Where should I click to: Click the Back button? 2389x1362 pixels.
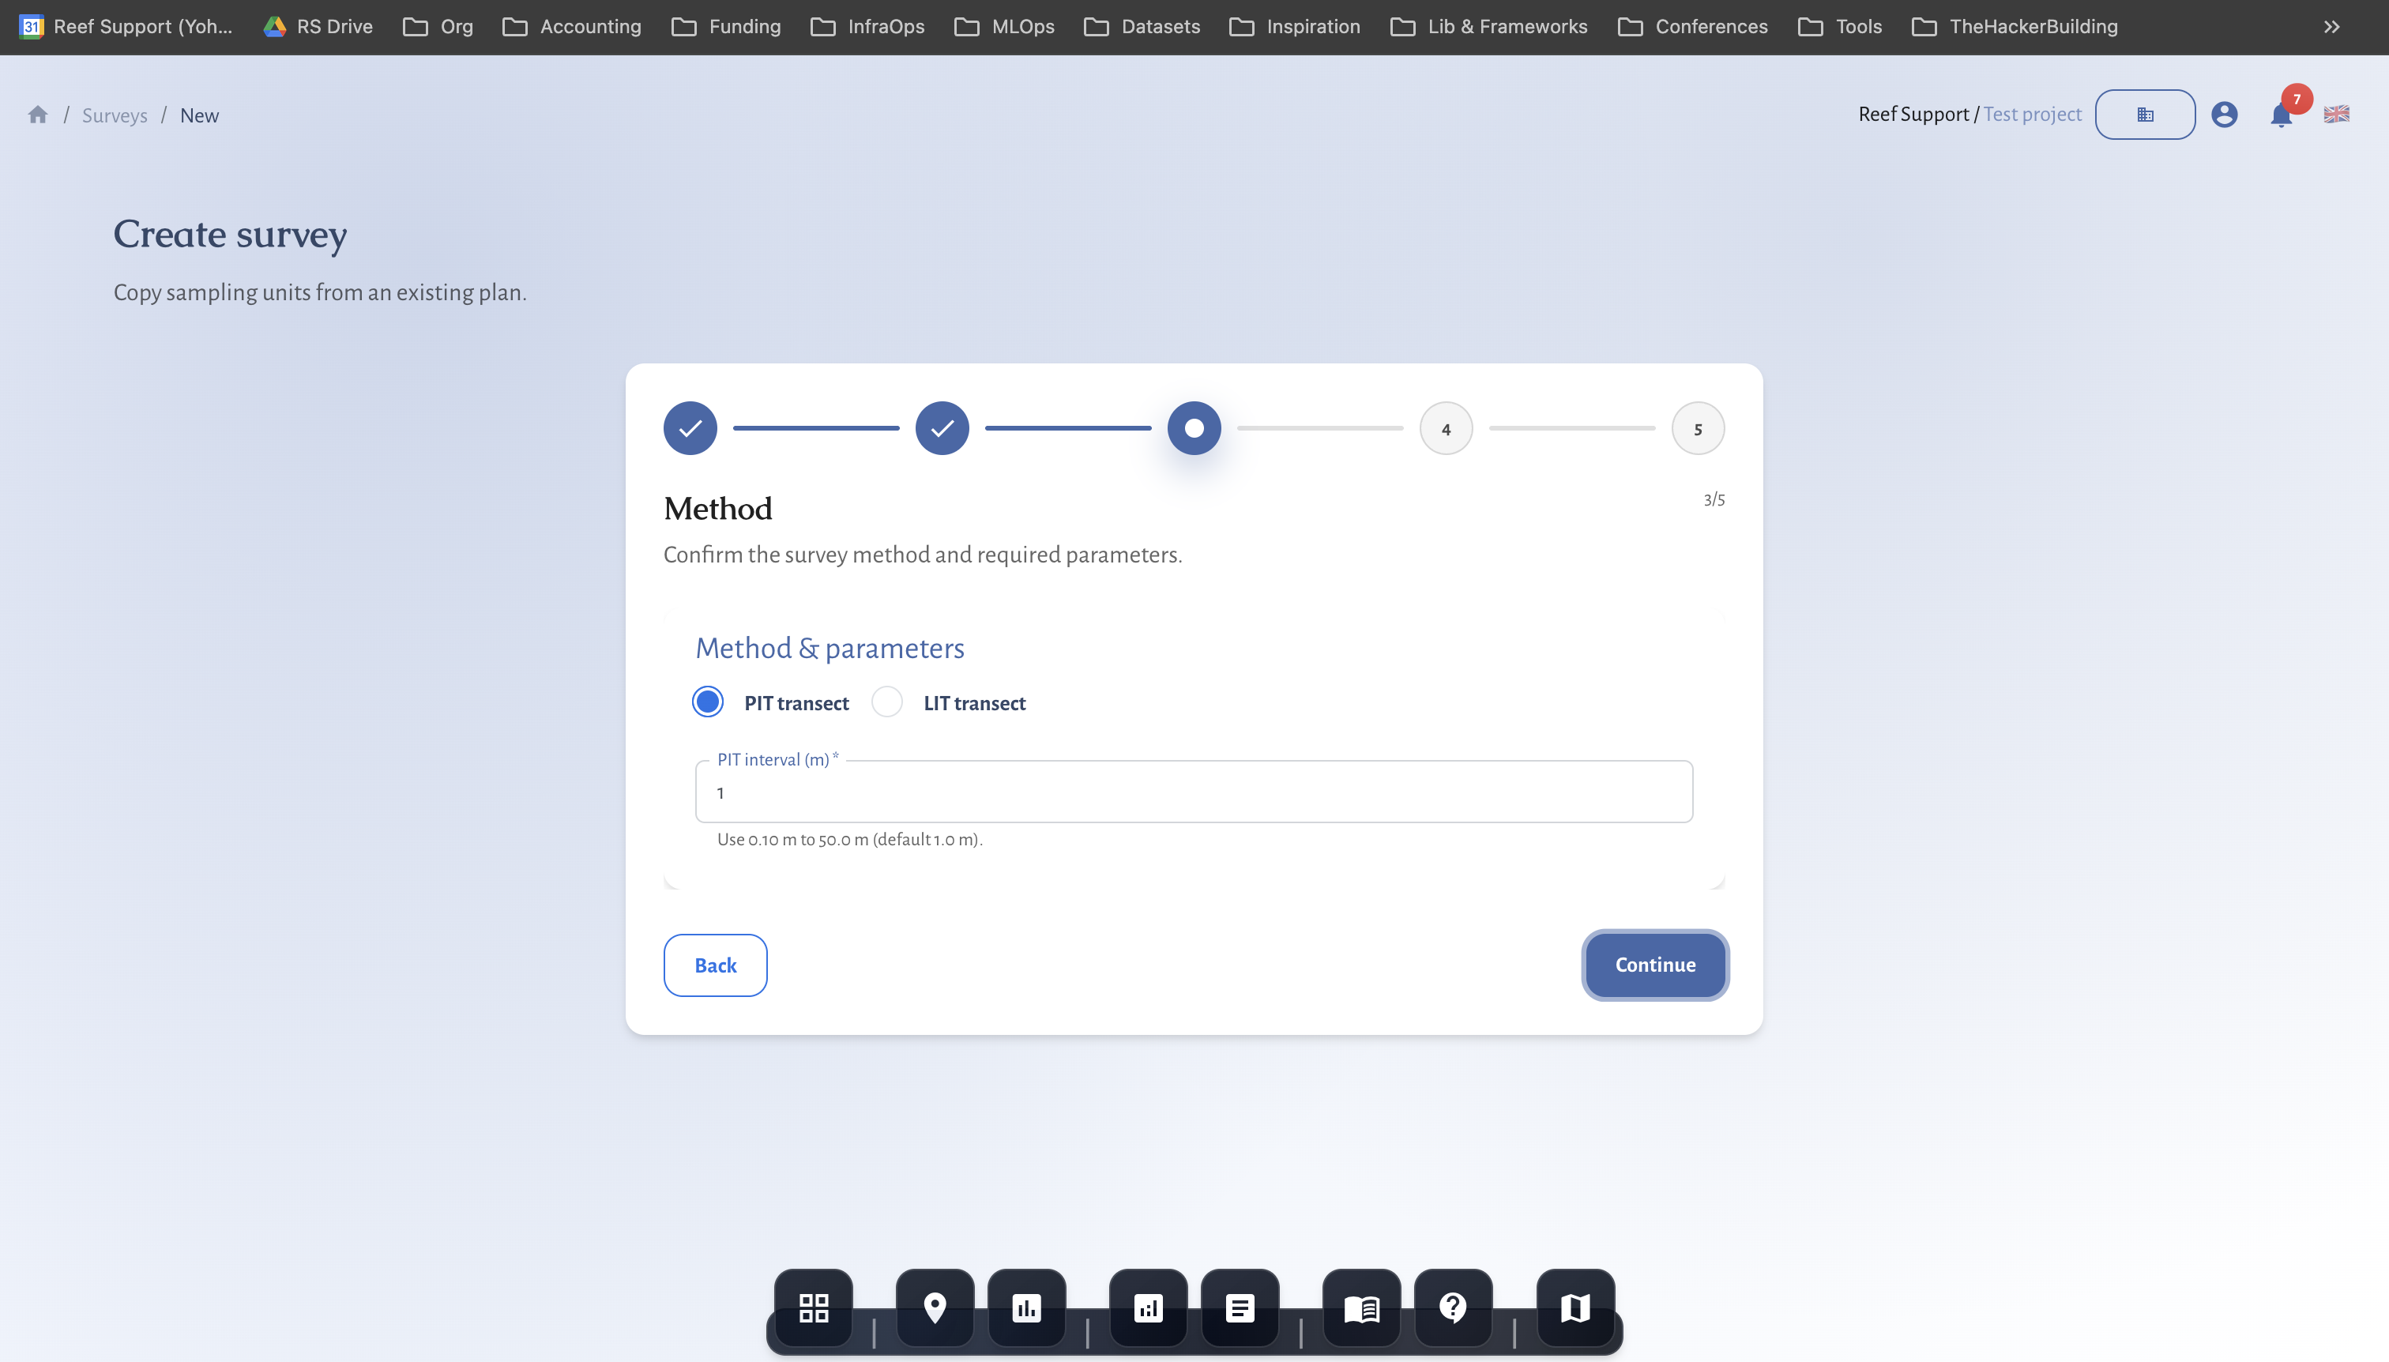pos(715,965)
